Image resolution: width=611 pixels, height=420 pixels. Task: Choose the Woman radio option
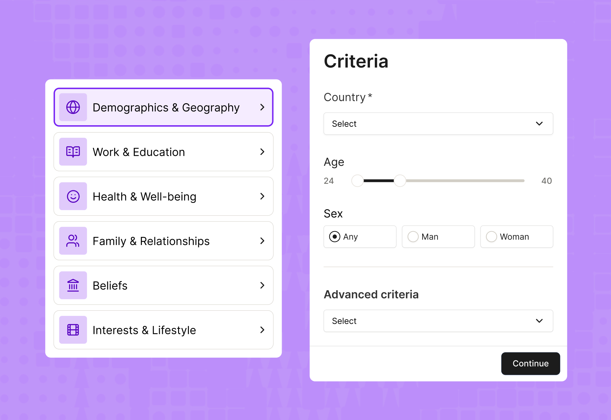[492, 237]
